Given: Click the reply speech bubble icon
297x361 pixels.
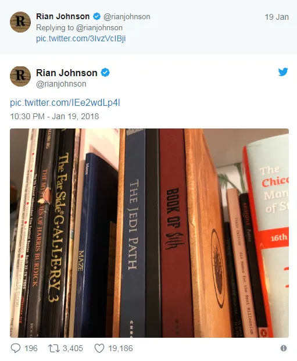Looking at the screenshot, I should 16,348.
